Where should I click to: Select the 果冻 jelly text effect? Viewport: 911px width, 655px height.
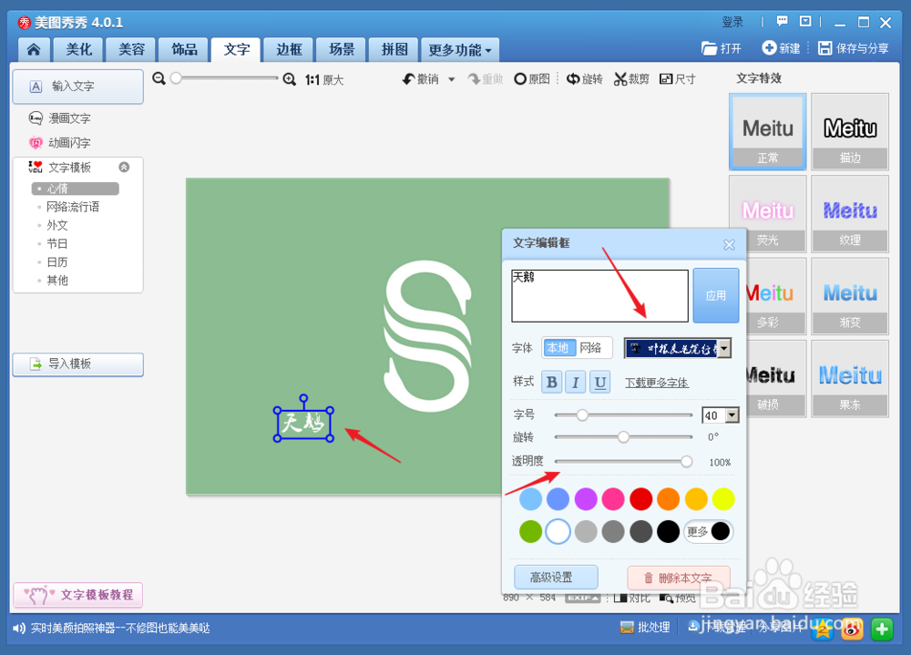pyautogui.click(x=850, y=379)
